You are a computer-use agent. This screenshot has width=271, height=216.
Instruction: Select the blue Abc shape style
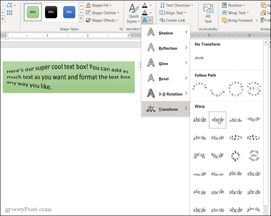(69, 12)
